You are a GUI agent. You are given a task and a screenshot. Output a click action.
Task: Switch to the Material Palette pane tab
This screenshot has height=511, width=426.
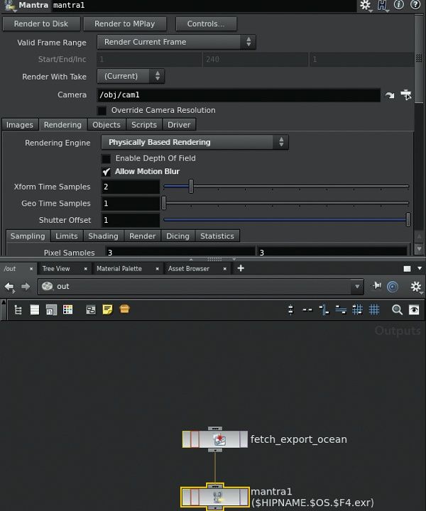[119, 269]
